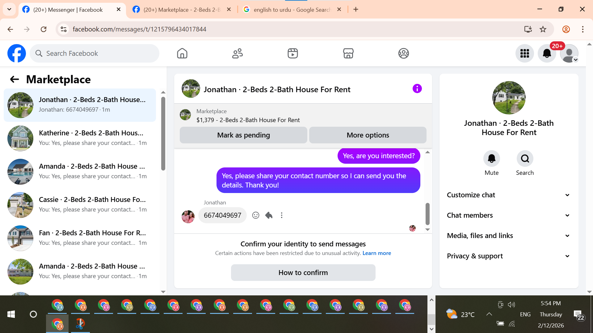Click the back arrow beside Marketplace heading
The image size is (593, 333).
point(15,79)
